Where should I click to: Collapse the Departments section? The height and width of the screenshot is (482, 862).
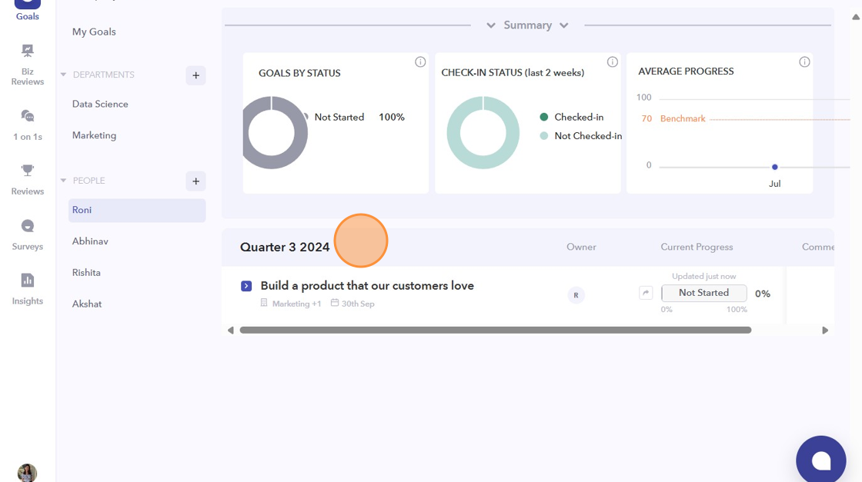64,75
